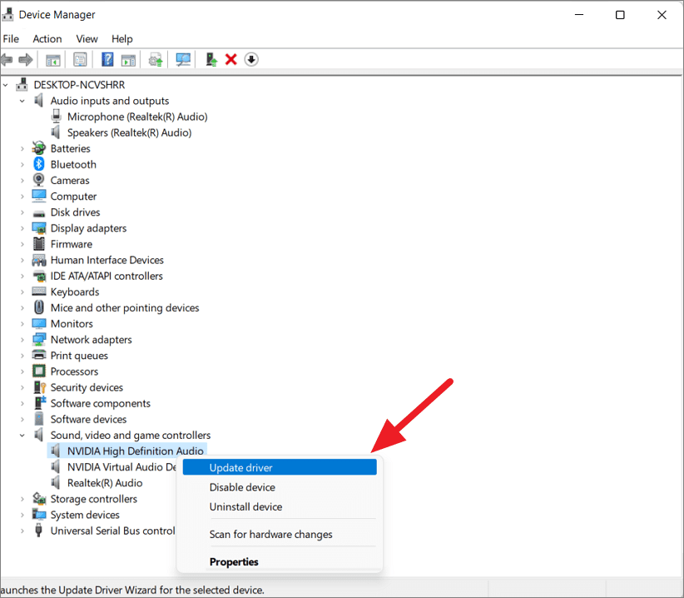This screenshot has width=684, height=598.
Task: Click Show/Hide Console Tree toolbar icon
Action: coord(52,60)
